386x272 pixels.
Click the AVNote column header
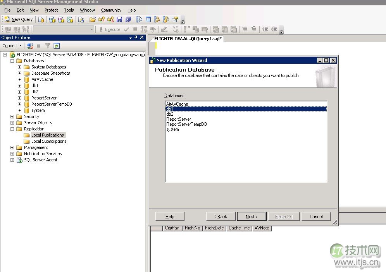click(x=262, y=228)
